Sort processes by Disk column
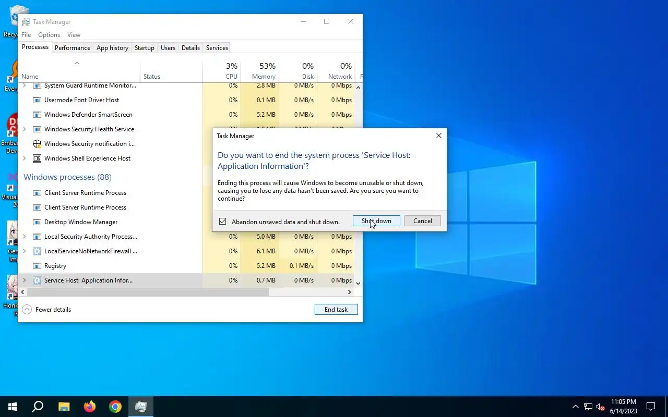Image resolution: width=668 pixels, height=417 pixels. coord(298,72)
